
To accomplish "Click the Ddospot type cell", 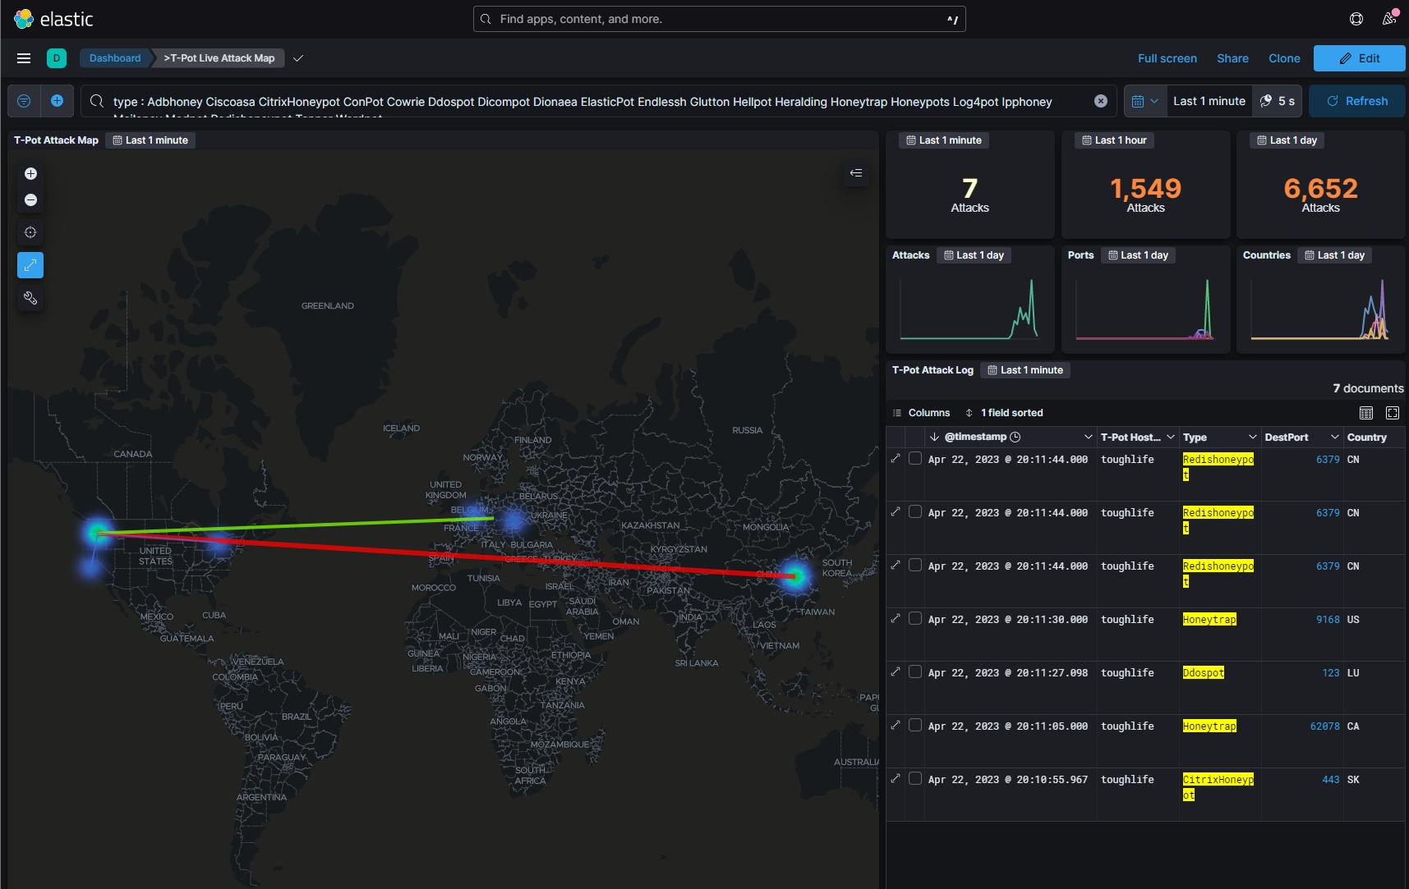I will point(1204,673).
